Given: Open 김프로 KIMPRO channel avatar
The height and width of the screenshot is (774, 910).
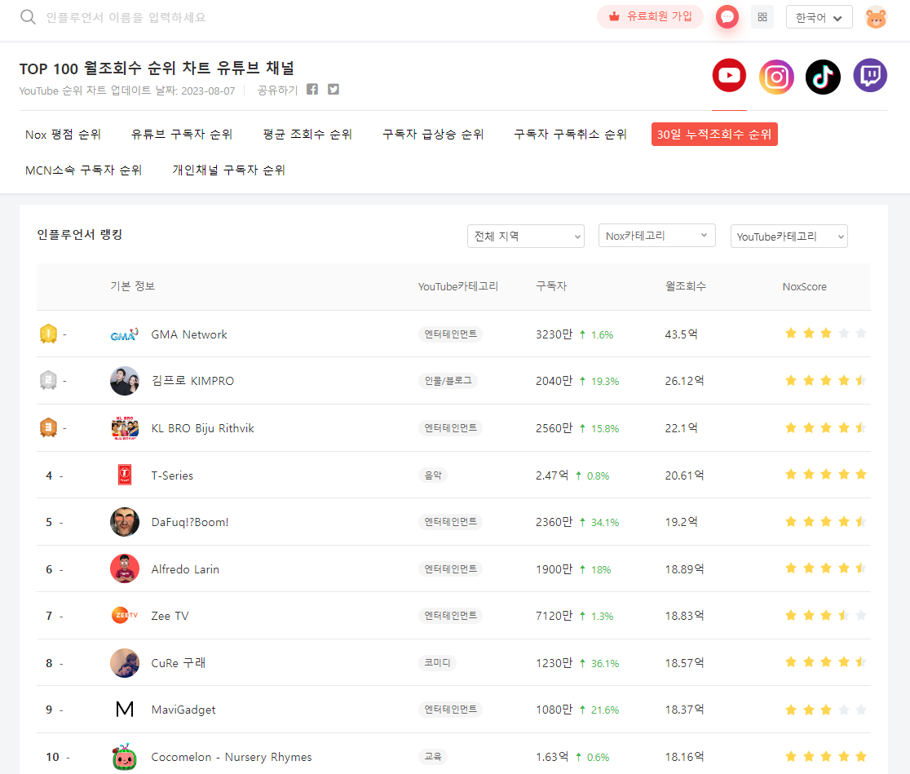Looking at the screenshot, I should pyautogui.click(x=124, y=381).
